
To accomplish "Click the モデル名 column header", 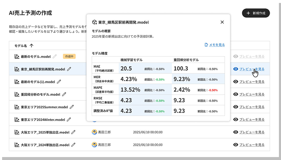I will pyautogui.click(x=21, y=46).
